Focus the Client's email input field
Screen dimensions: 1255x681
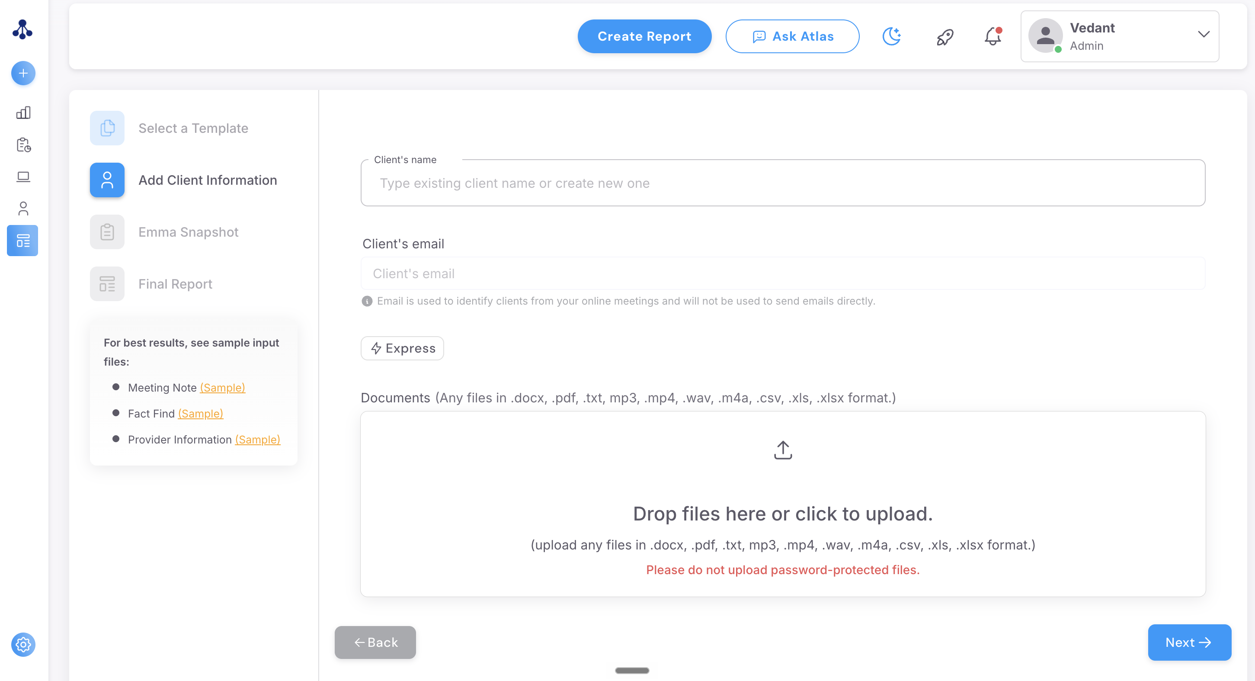tap(782, 273)
